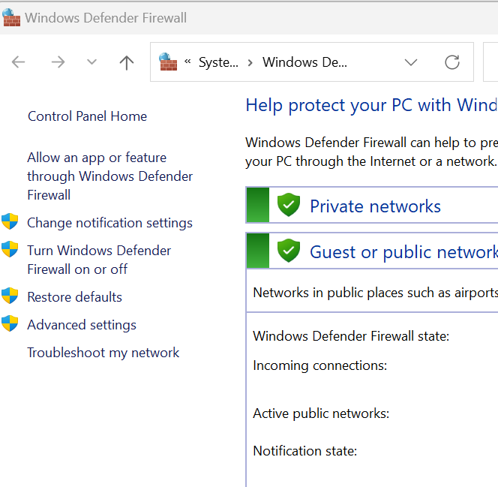Click shield icon beside Restore defaults
Image resolution: width=498 pixels, height=487 pixels.
click(10, 296)
